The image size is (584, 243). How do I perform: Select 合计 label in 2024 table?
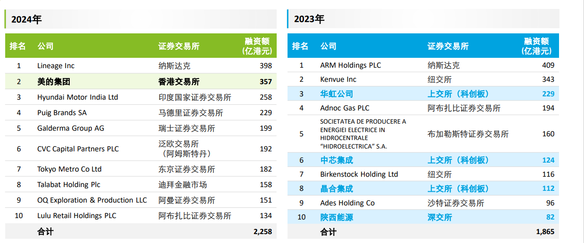[x=45, y=231]
